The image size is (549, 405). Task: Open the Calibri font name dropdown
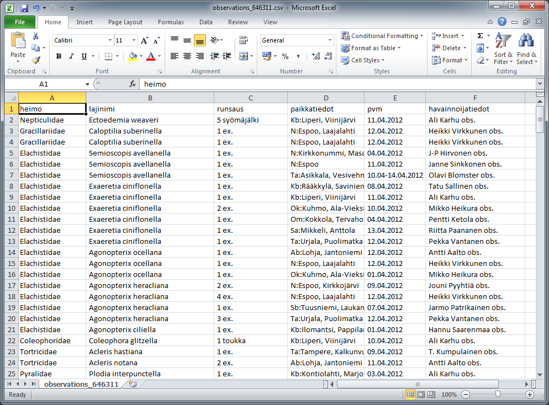(x=110, y=41)
